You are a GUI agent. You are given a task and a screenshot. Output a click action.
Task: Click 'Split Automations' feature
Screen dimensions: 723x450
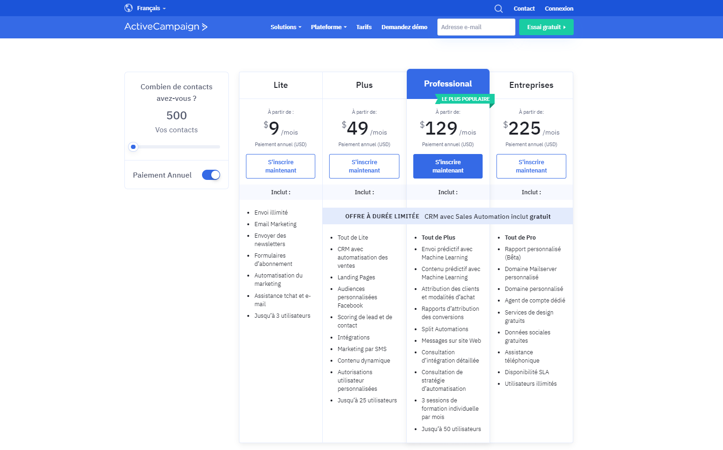(445, 329)
